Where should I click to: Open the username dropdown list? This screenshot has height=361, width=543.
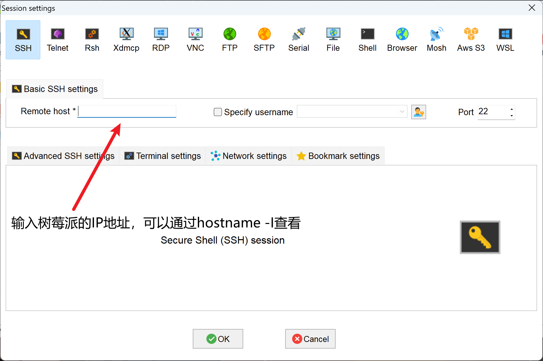point(402,111)
